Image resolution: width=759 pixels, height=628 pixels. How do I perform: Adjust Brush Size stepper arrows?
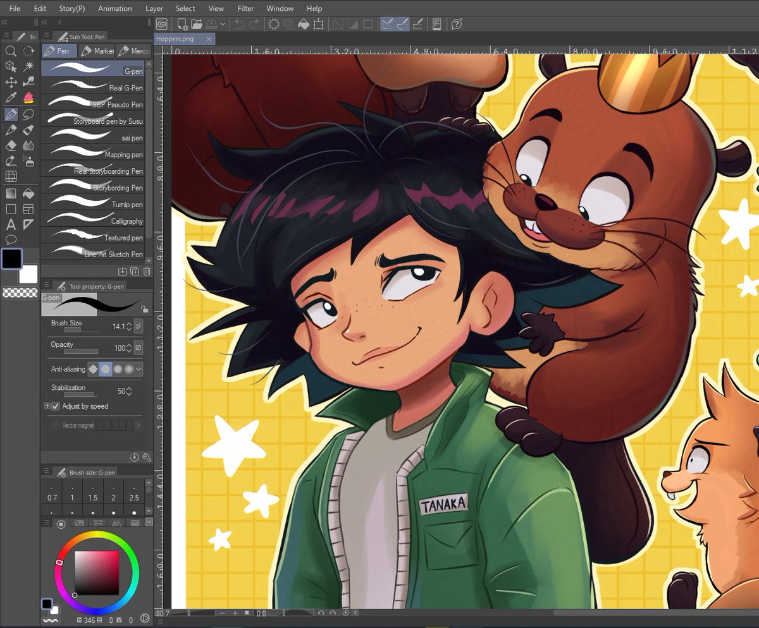pos(129,327)
